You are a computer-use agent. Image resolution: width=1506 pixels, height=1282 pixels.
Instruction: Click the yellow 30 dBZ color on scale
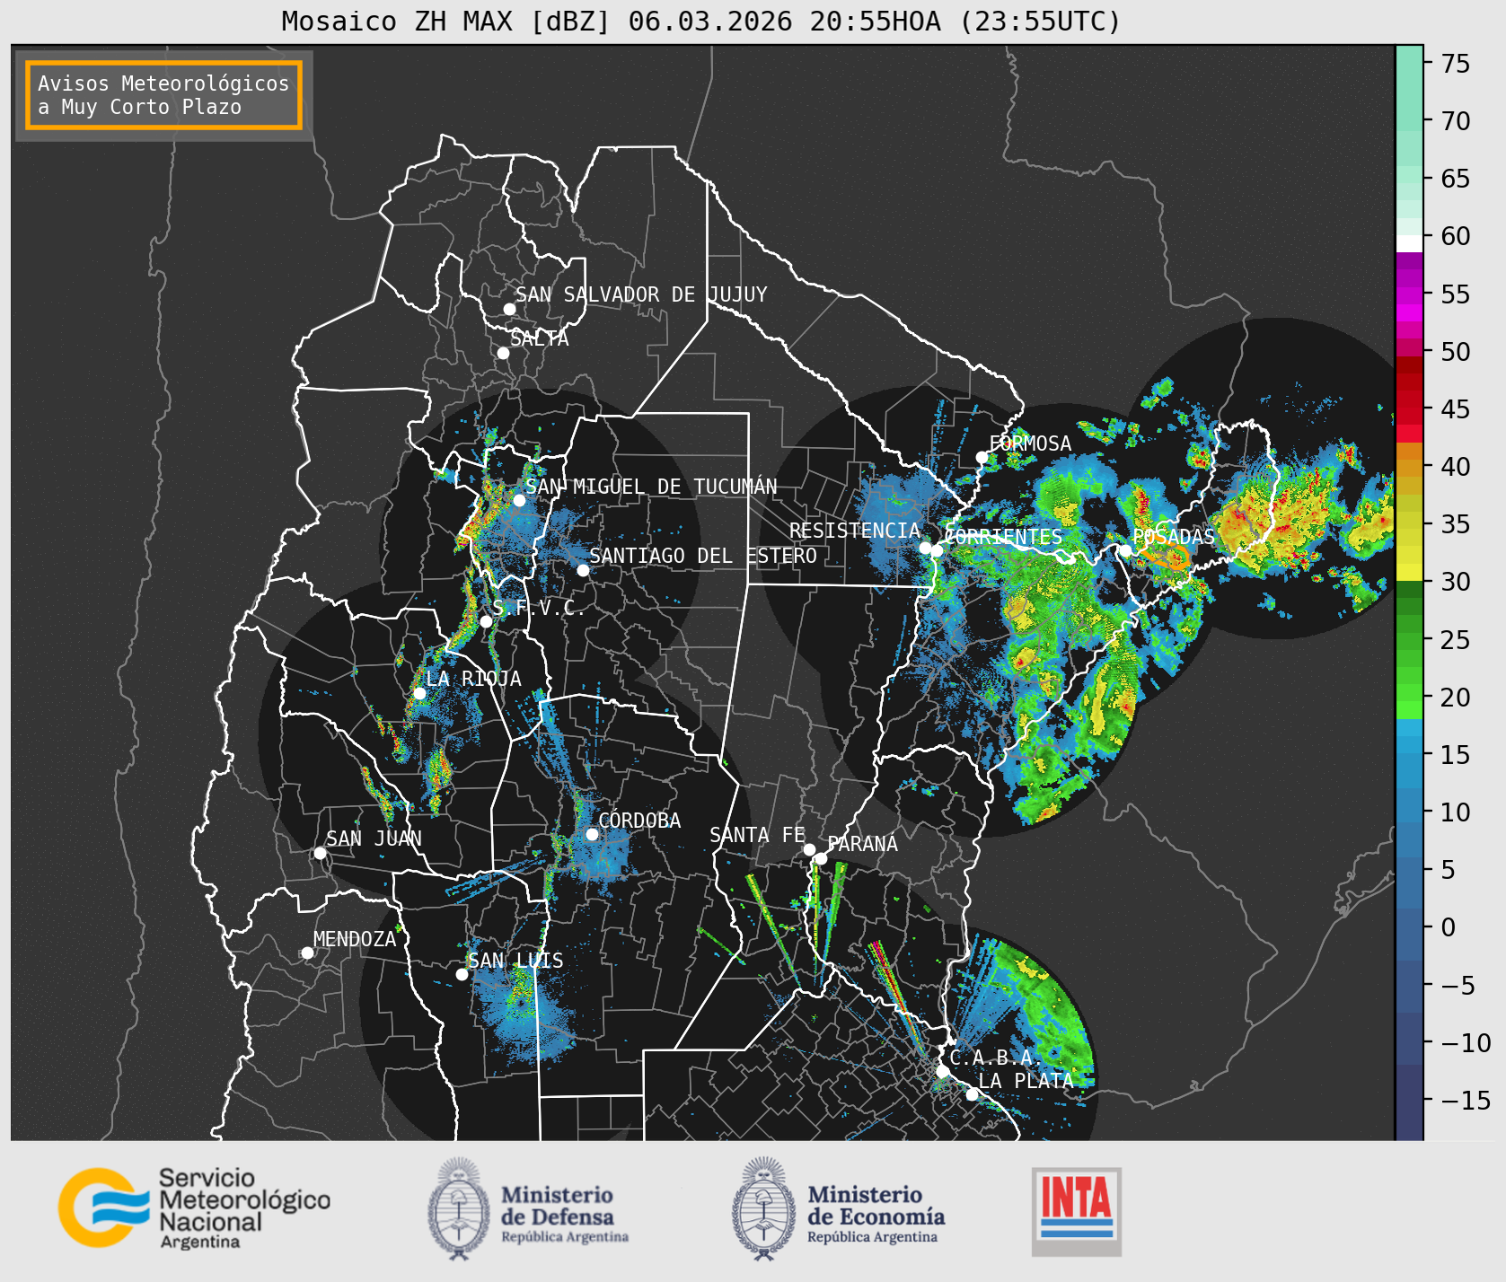(x=1409, y=572)
